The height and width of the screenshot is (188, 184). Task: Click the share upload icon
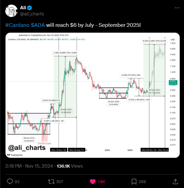point(175,182)
